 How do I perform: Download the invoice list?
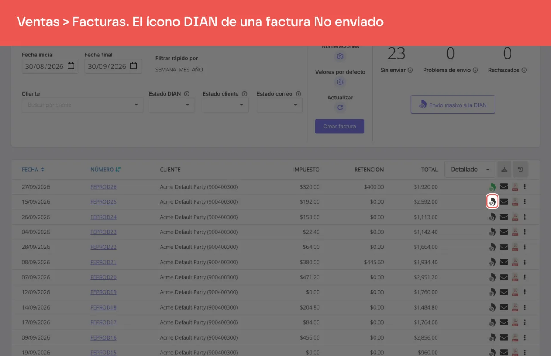point(505,170)
